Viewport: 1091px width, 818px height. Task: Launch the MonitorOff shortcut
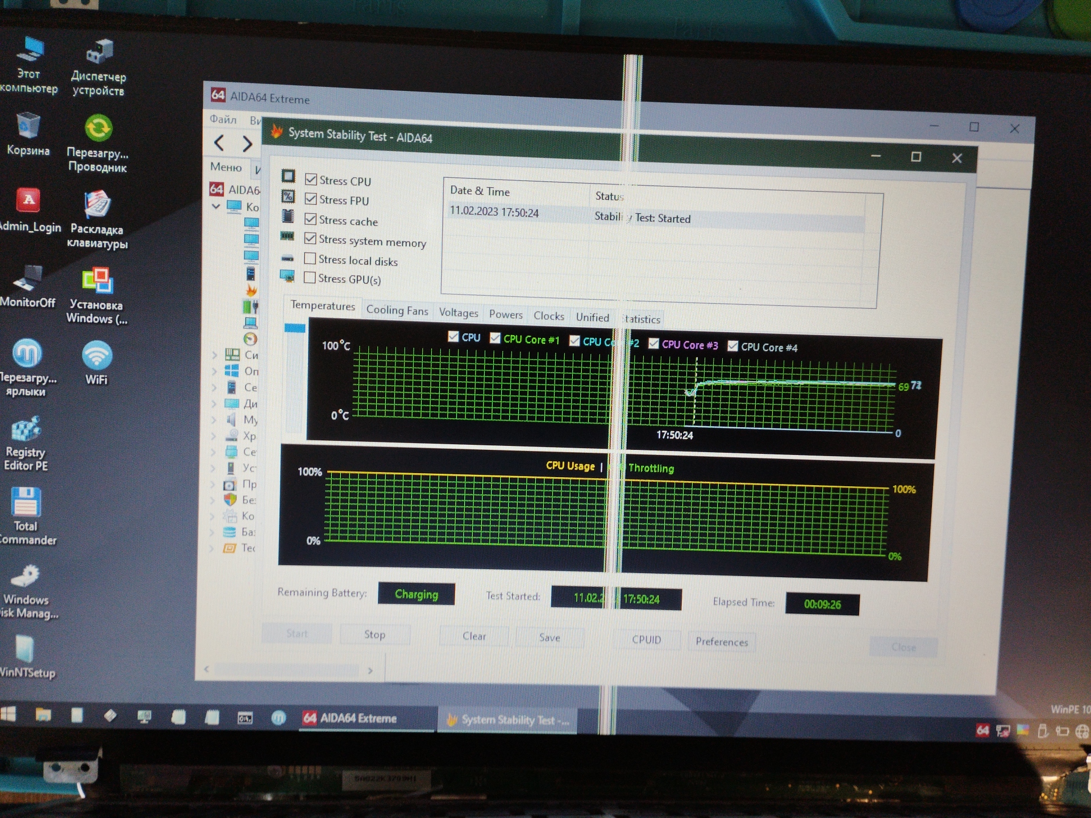[x=27, y=286]
